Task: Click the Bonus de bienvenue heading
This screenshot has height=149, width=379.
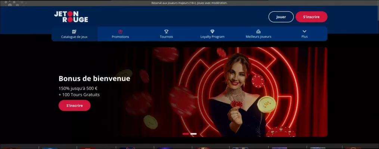Action: click(94, 79)
